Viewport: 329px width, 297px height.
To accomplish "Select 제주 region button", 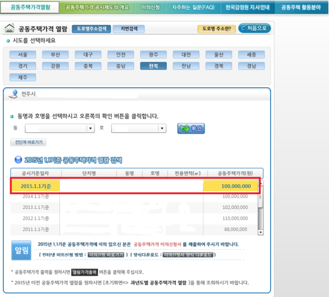I will pyautogui.click(x=23, y=77).
